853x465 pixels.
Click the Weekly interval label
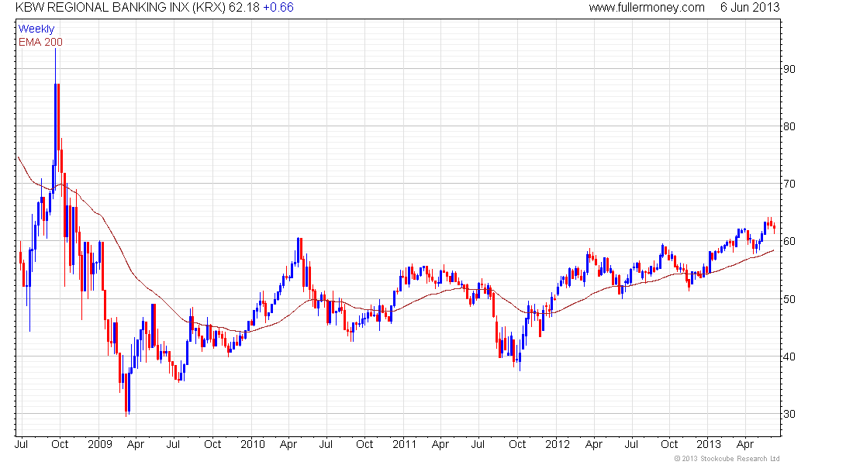(36, 29)
